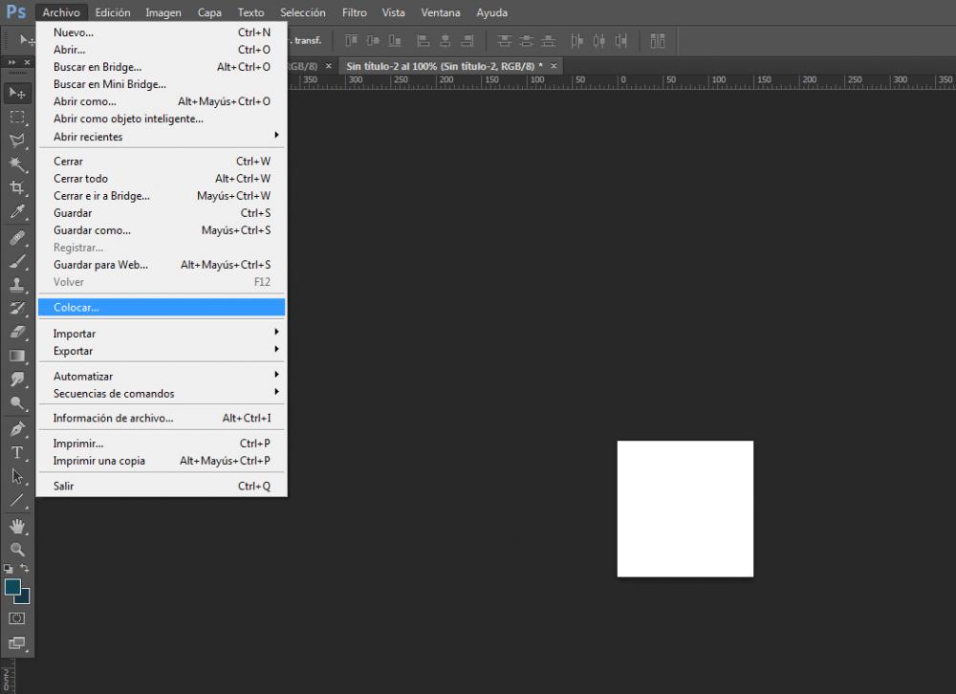956x694 pixels.
Task: Select the Move tool in toolbar
Action: coord(17,93)
